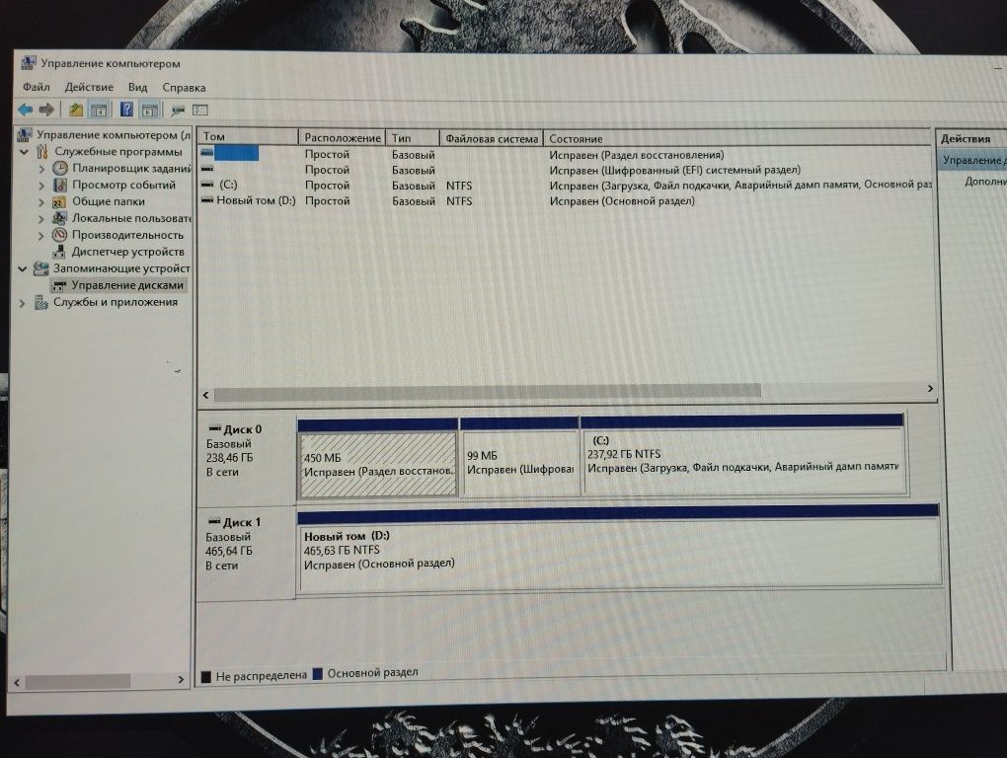
Task: Click the Up one level folder icon
Action: point(76,110)
